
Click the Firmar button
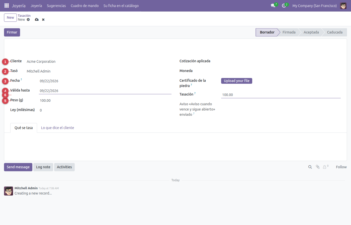(12, 32)
